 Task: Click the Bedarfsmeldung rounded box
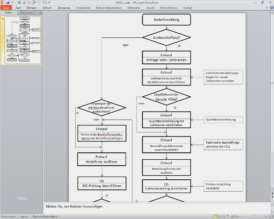[x=166, y=20]
